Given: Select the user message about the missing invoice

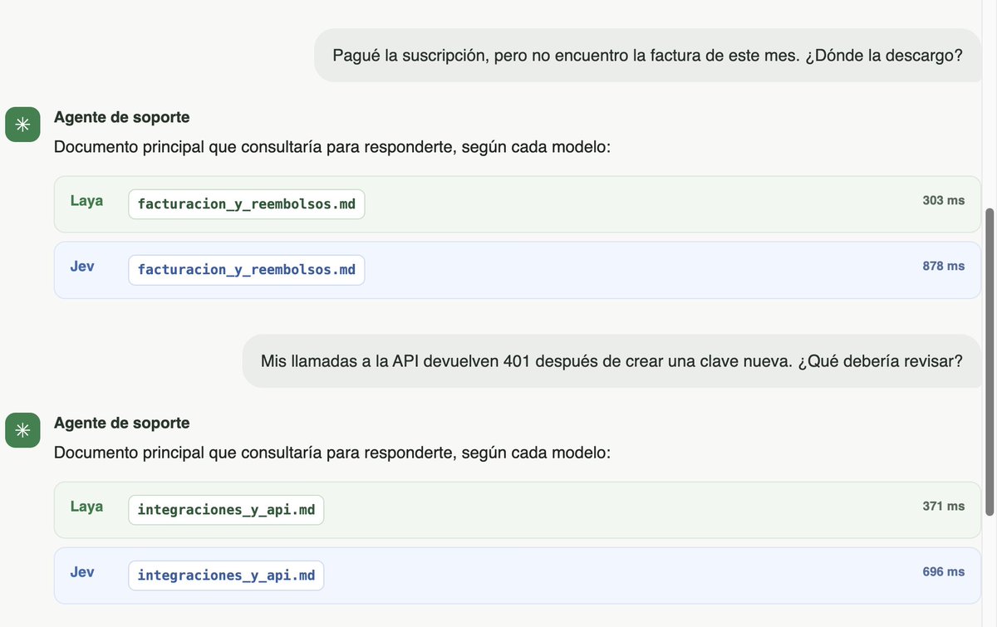Looking at the screenshot, I should click(x=647, y=56).
